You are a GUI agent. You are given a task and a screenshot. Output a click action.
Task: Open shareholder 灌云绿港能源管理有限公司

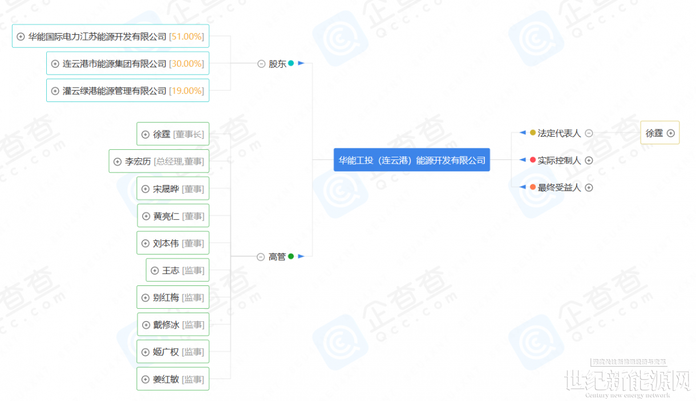115,91
